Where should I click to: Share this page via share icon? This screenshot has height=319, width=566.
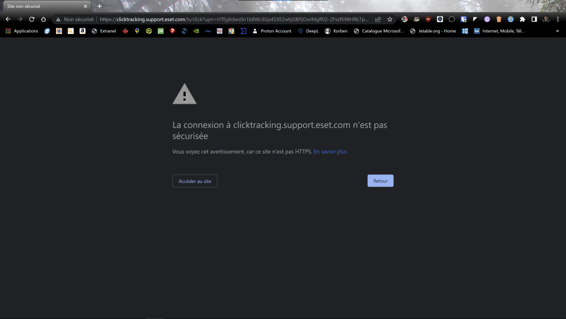pyautogui.click(x=378, y=19)
